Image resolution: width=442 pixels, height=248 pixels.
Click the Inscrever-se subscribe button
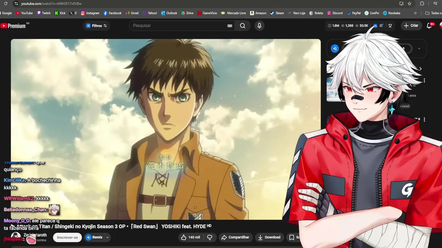67,237
